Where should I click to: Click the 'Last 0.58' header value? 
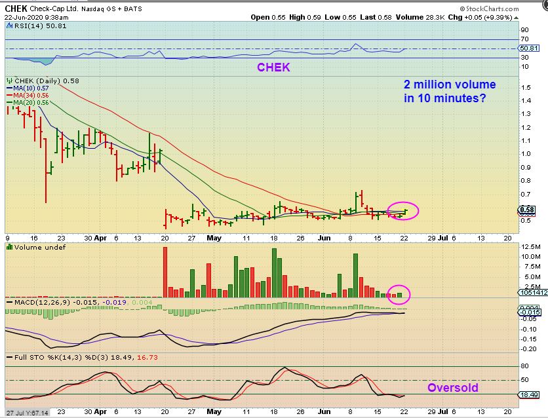point(376,18)
